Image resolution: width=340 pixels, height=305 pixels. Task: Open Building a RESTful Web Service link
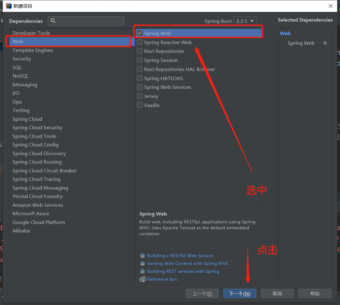(180, 256)
